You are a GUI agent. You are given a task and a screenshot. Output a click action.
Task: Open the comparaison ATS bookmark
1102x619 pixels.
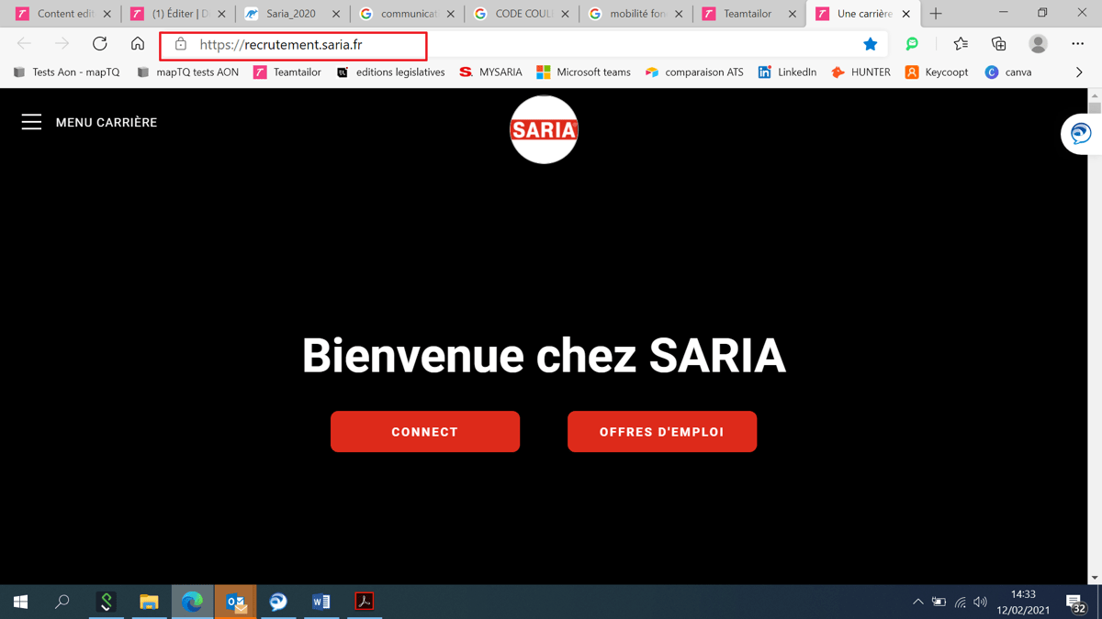point(694,72)
